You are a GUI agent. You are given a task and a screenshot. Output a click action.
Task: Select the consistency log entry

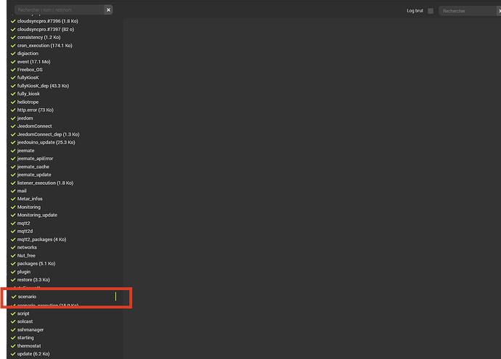(38, 37)
